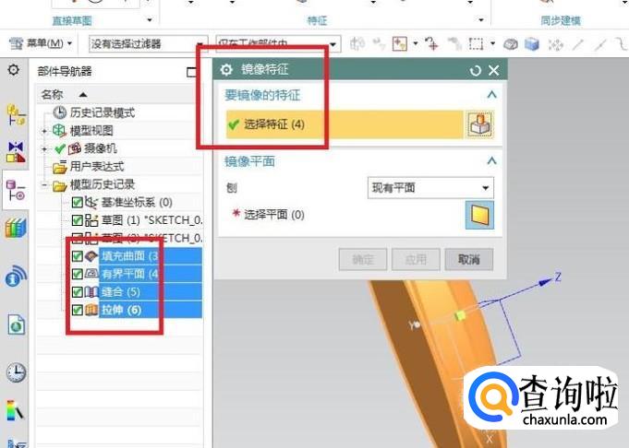Click the 取消 button
Image resolution: width=629 pixels, height=448 pixels.
pyautogui.click(x=469, y=259)
